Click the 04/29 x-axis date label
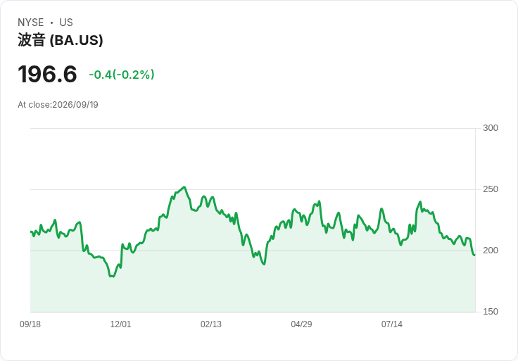Viewport: 518px width, 361px height. (301, 324)
